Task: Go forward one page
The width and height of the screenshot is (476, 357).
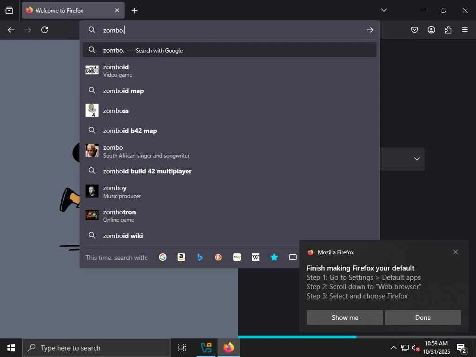Action: click(28, 30)
